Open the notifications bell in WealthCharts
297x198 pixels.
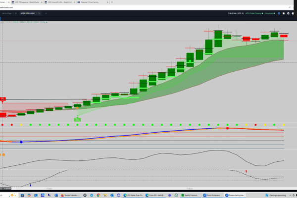(284, 13)
